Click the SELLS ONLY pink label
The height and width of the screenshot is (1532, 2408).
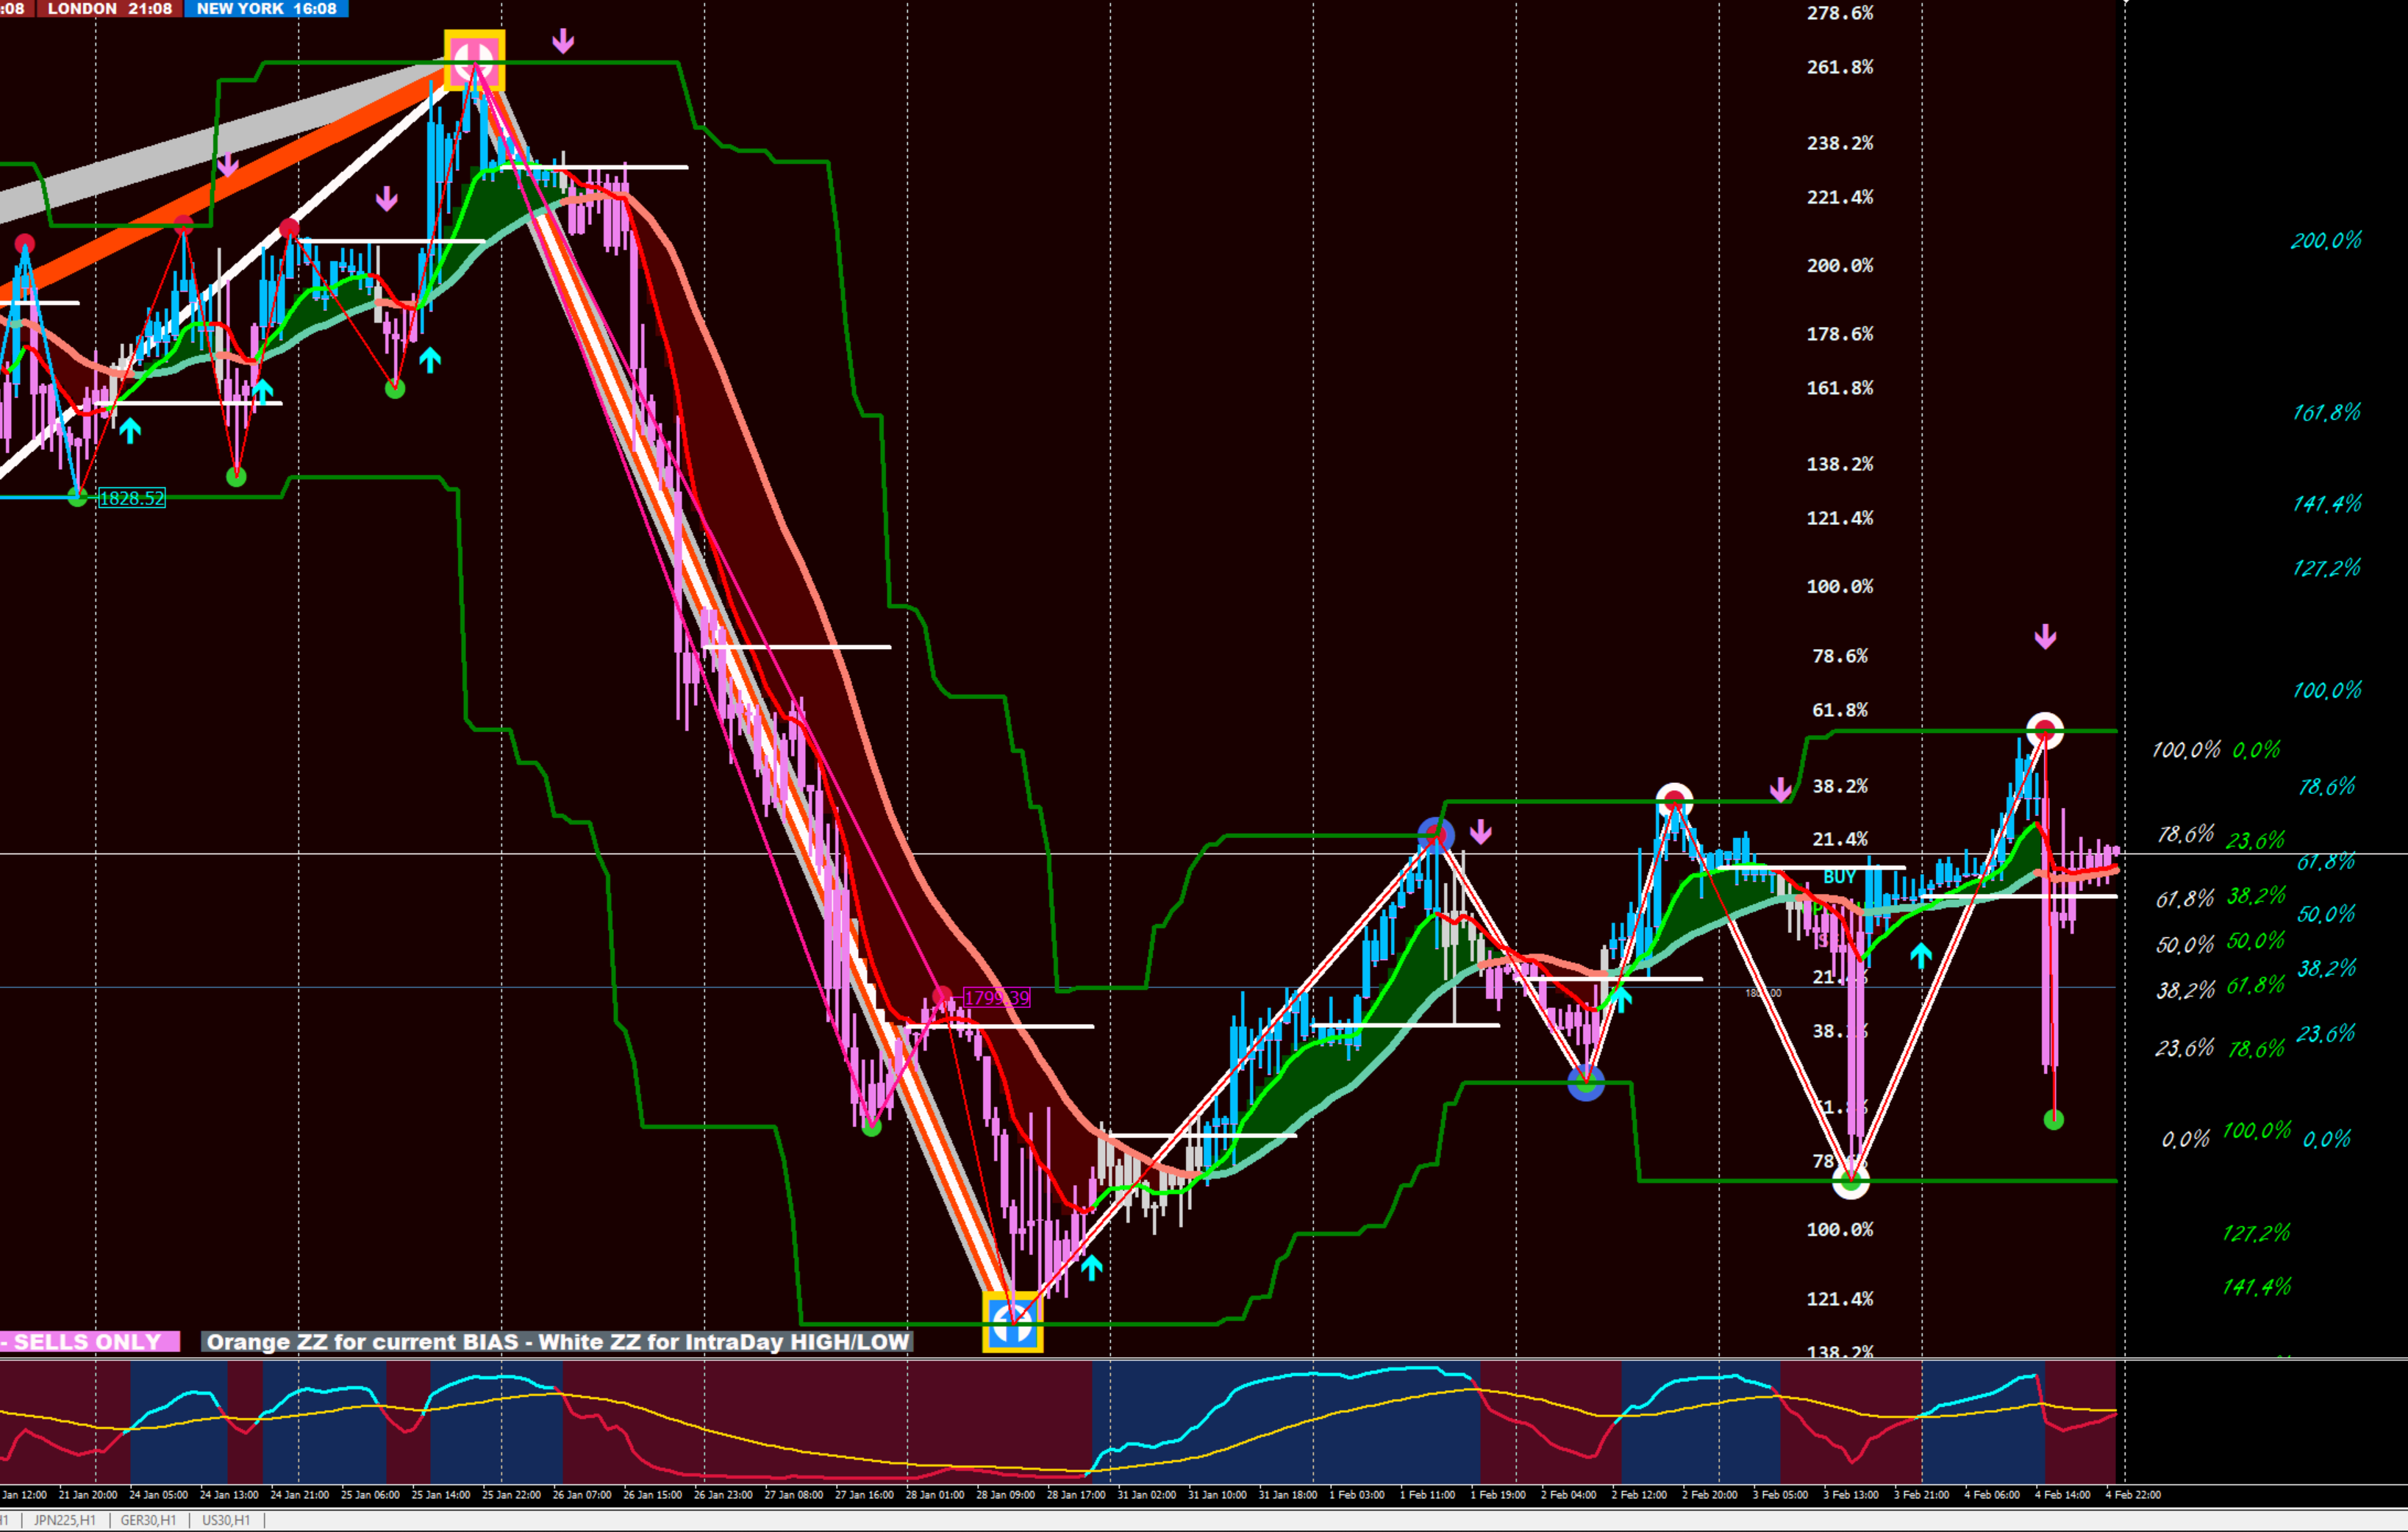[88, 1342]
